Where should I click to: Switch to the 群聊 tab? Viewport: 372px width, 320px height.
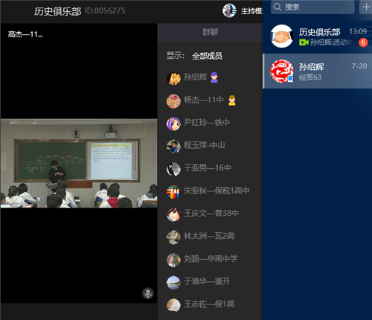tap(210, 32)
